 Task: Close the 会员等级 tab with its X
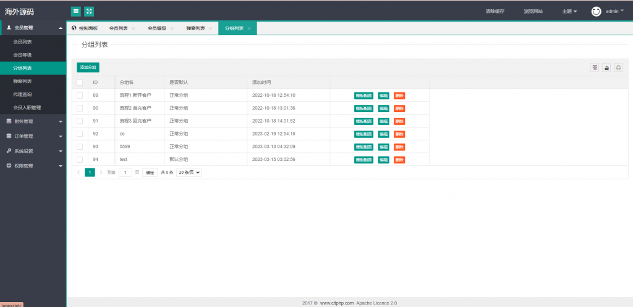[172, 28]
